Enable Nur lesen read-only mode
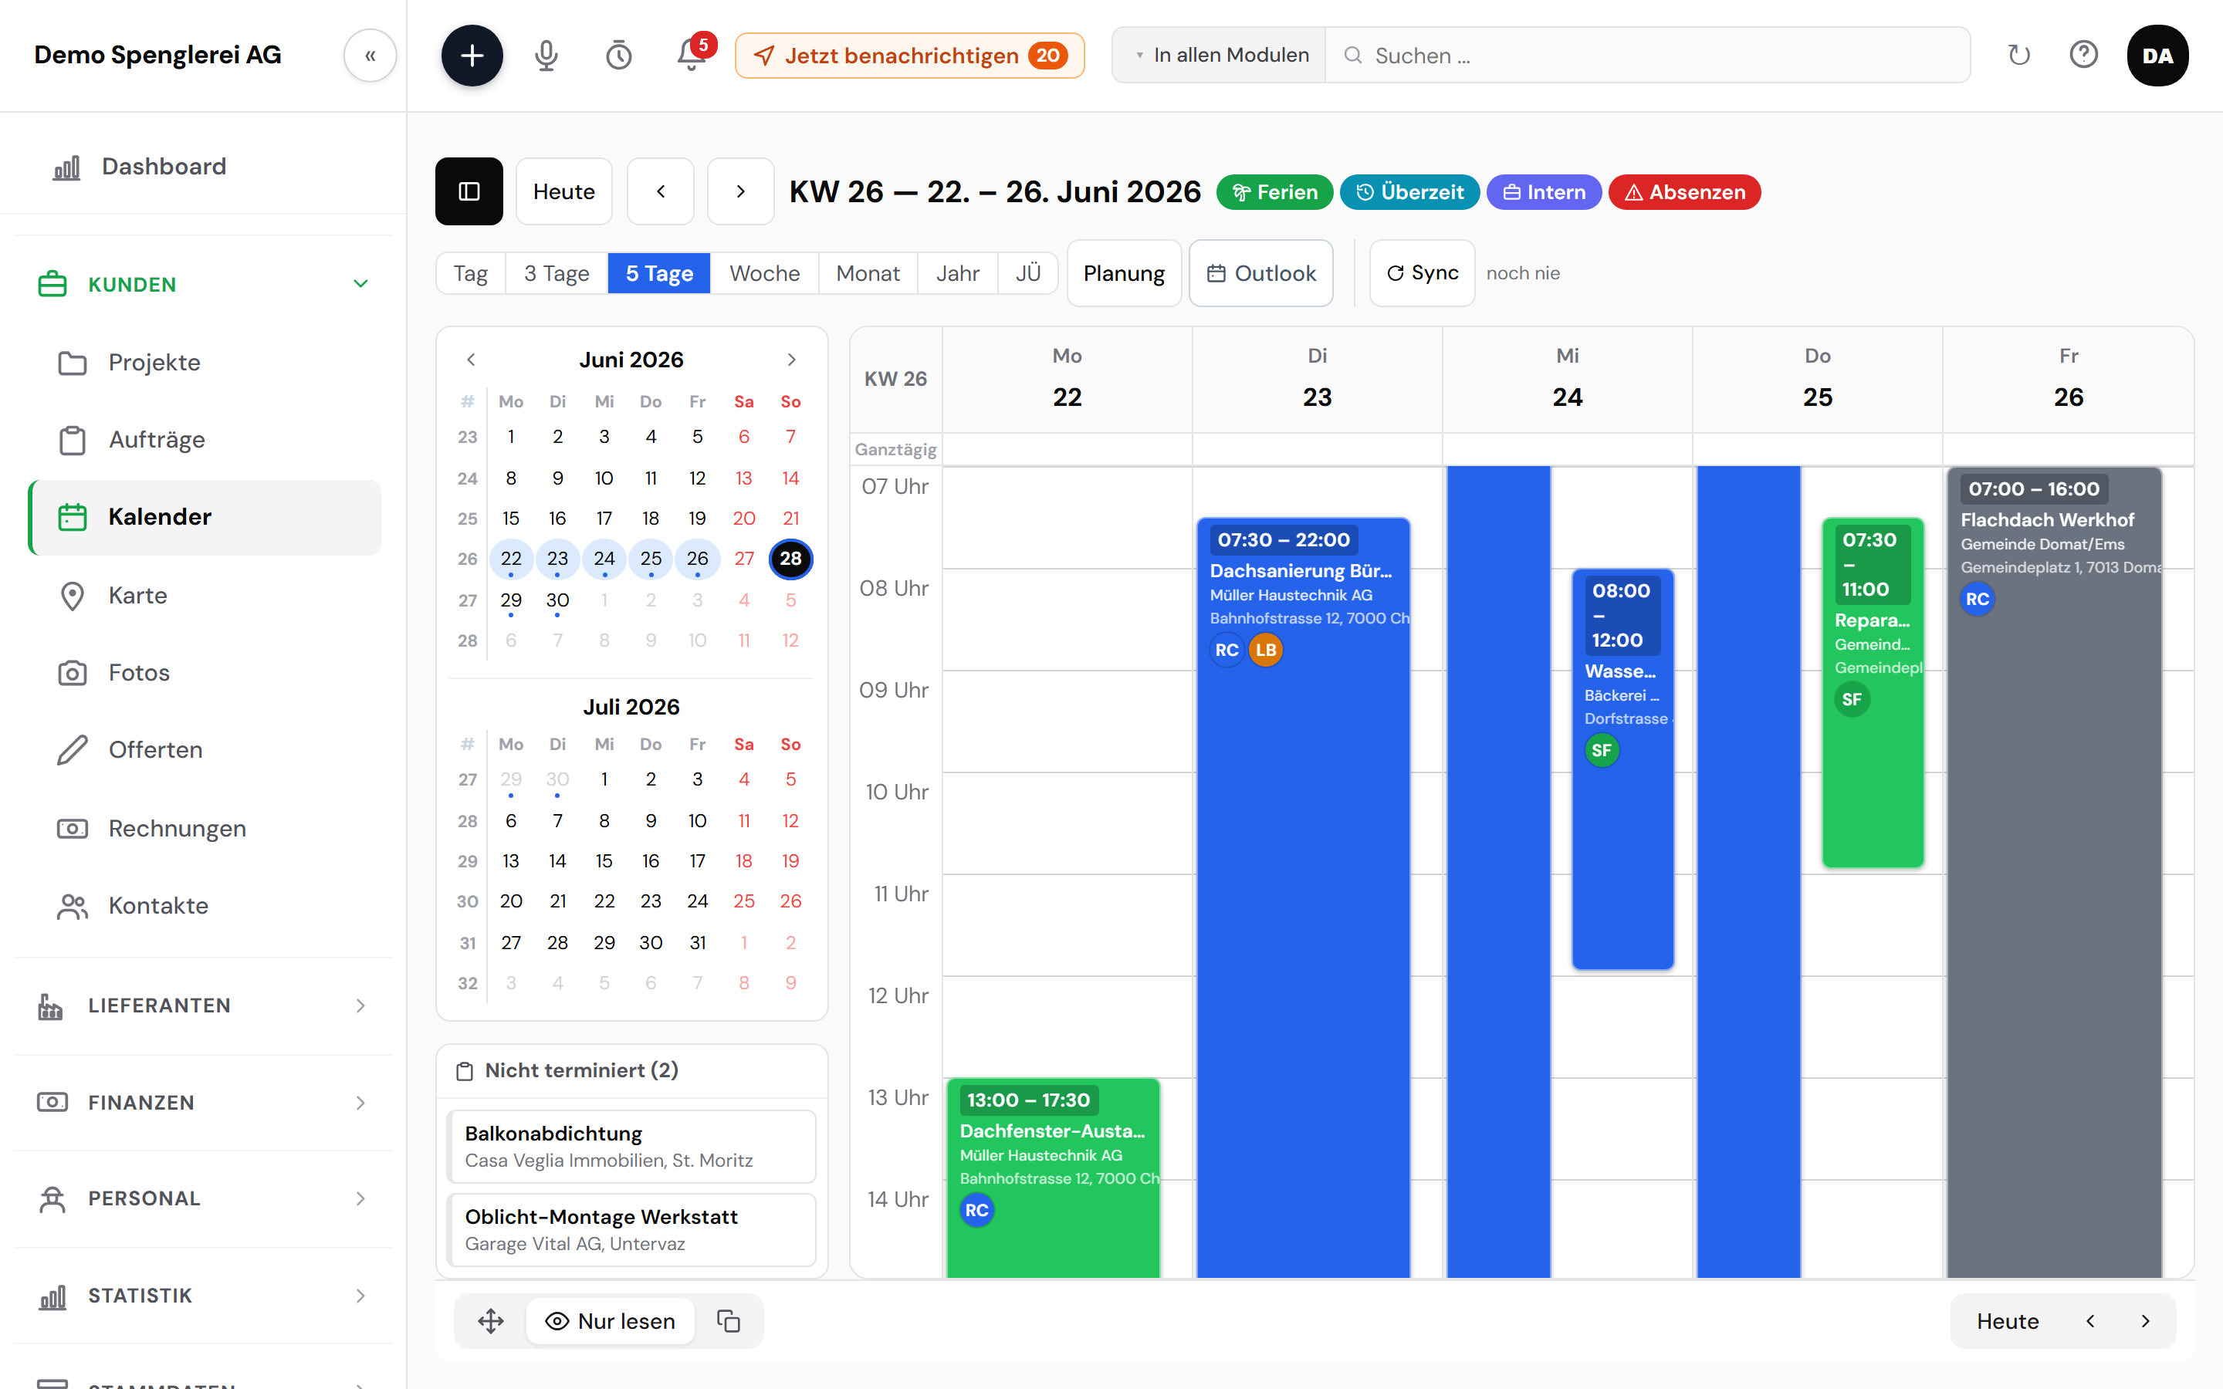This screenshot has height=1389, width=2223. (x=610, y=1321)
